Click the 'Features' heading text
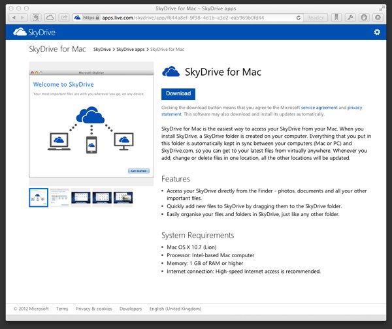 pyautogui.click(x=176, y=179)
